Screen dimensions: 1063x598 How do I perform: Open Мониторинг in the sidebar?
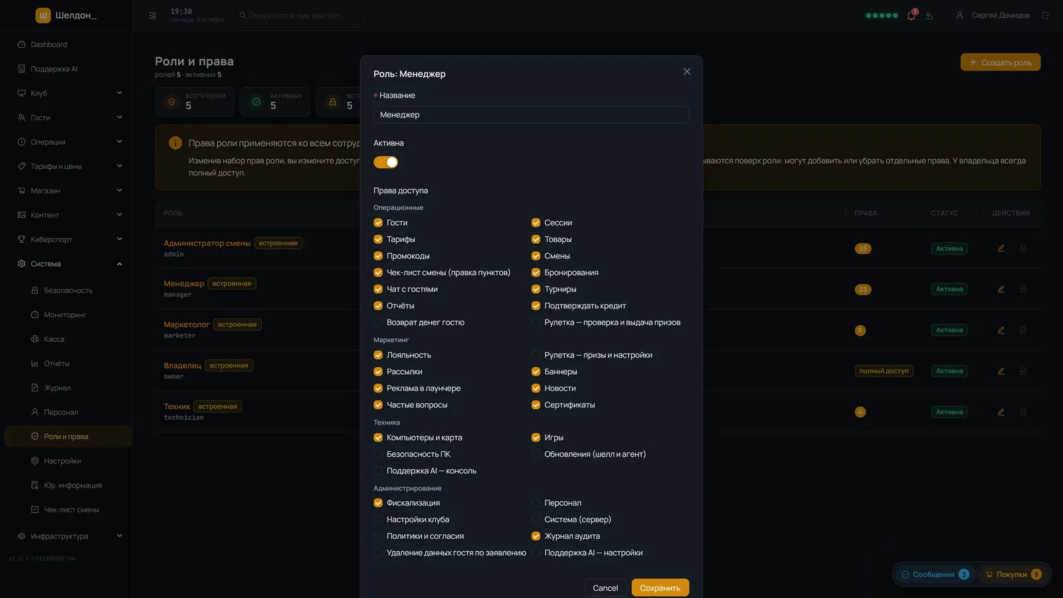tap(66, 315)
